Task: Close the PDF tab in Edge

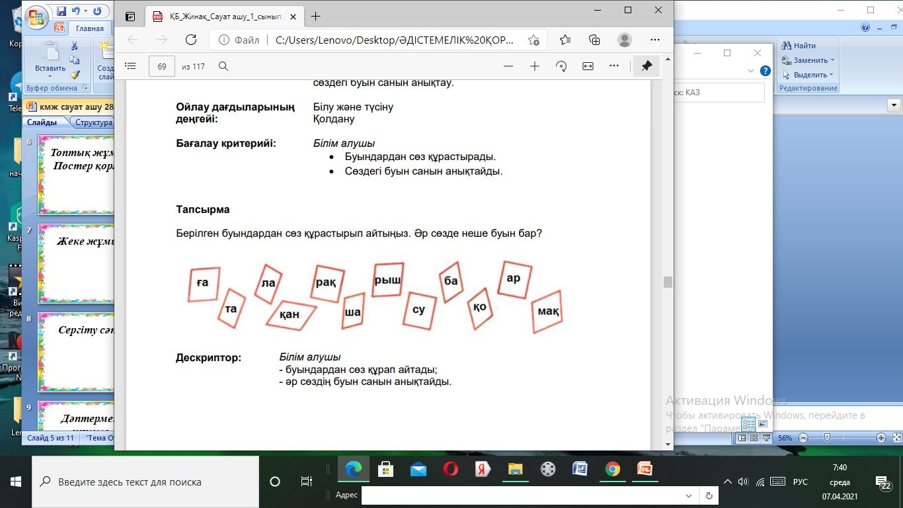Action: (294, 17)
